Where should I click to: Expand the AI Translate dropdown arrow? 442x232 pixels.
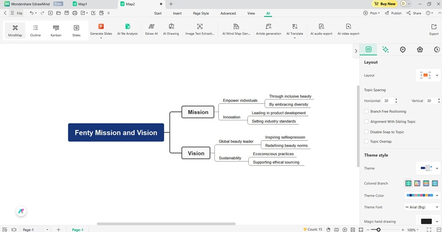pos(295,38)
